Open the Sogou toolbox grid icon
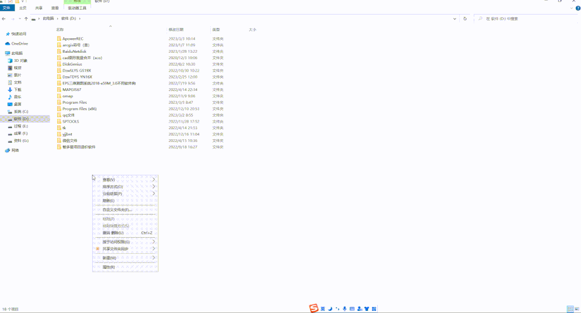The image size is (581, 313). click(x=373, y=308)
